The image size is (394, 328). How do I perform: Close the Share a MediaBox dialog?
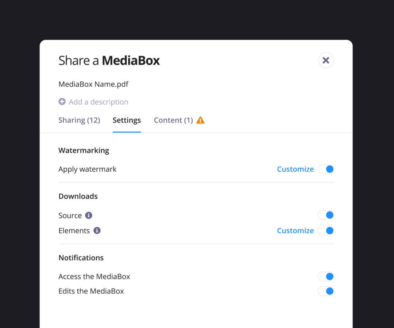tap(326, 60)
